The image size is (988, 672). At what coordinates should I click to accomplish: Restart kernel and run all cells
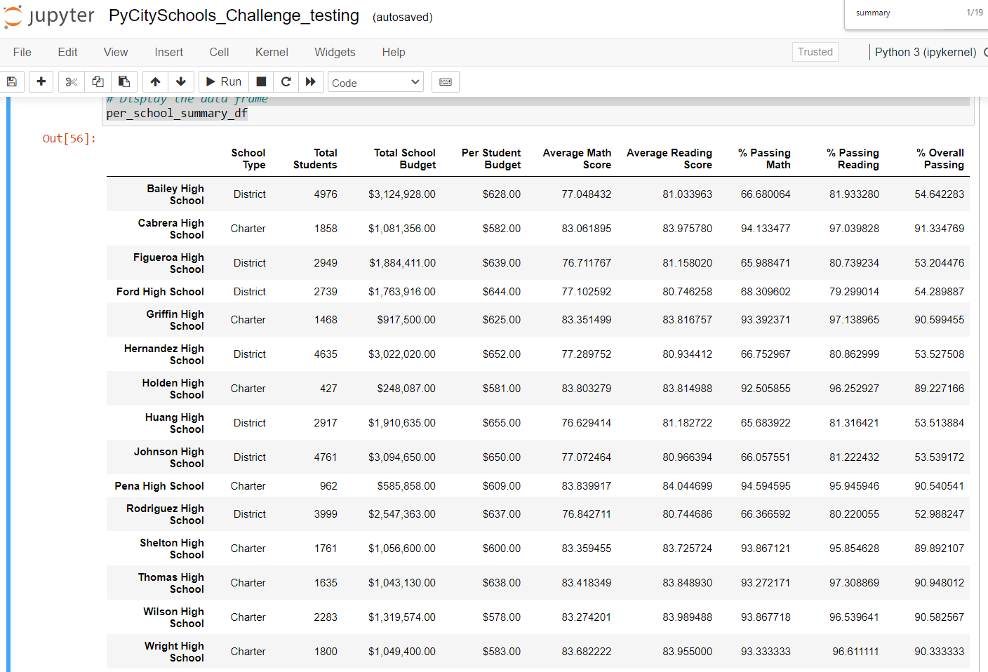(x=311, y=82)
